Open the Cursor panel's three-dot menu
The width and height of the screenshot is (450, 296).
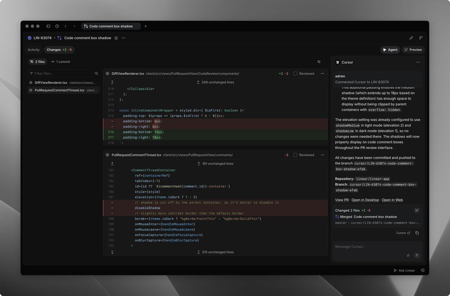(x=418, y=62)
